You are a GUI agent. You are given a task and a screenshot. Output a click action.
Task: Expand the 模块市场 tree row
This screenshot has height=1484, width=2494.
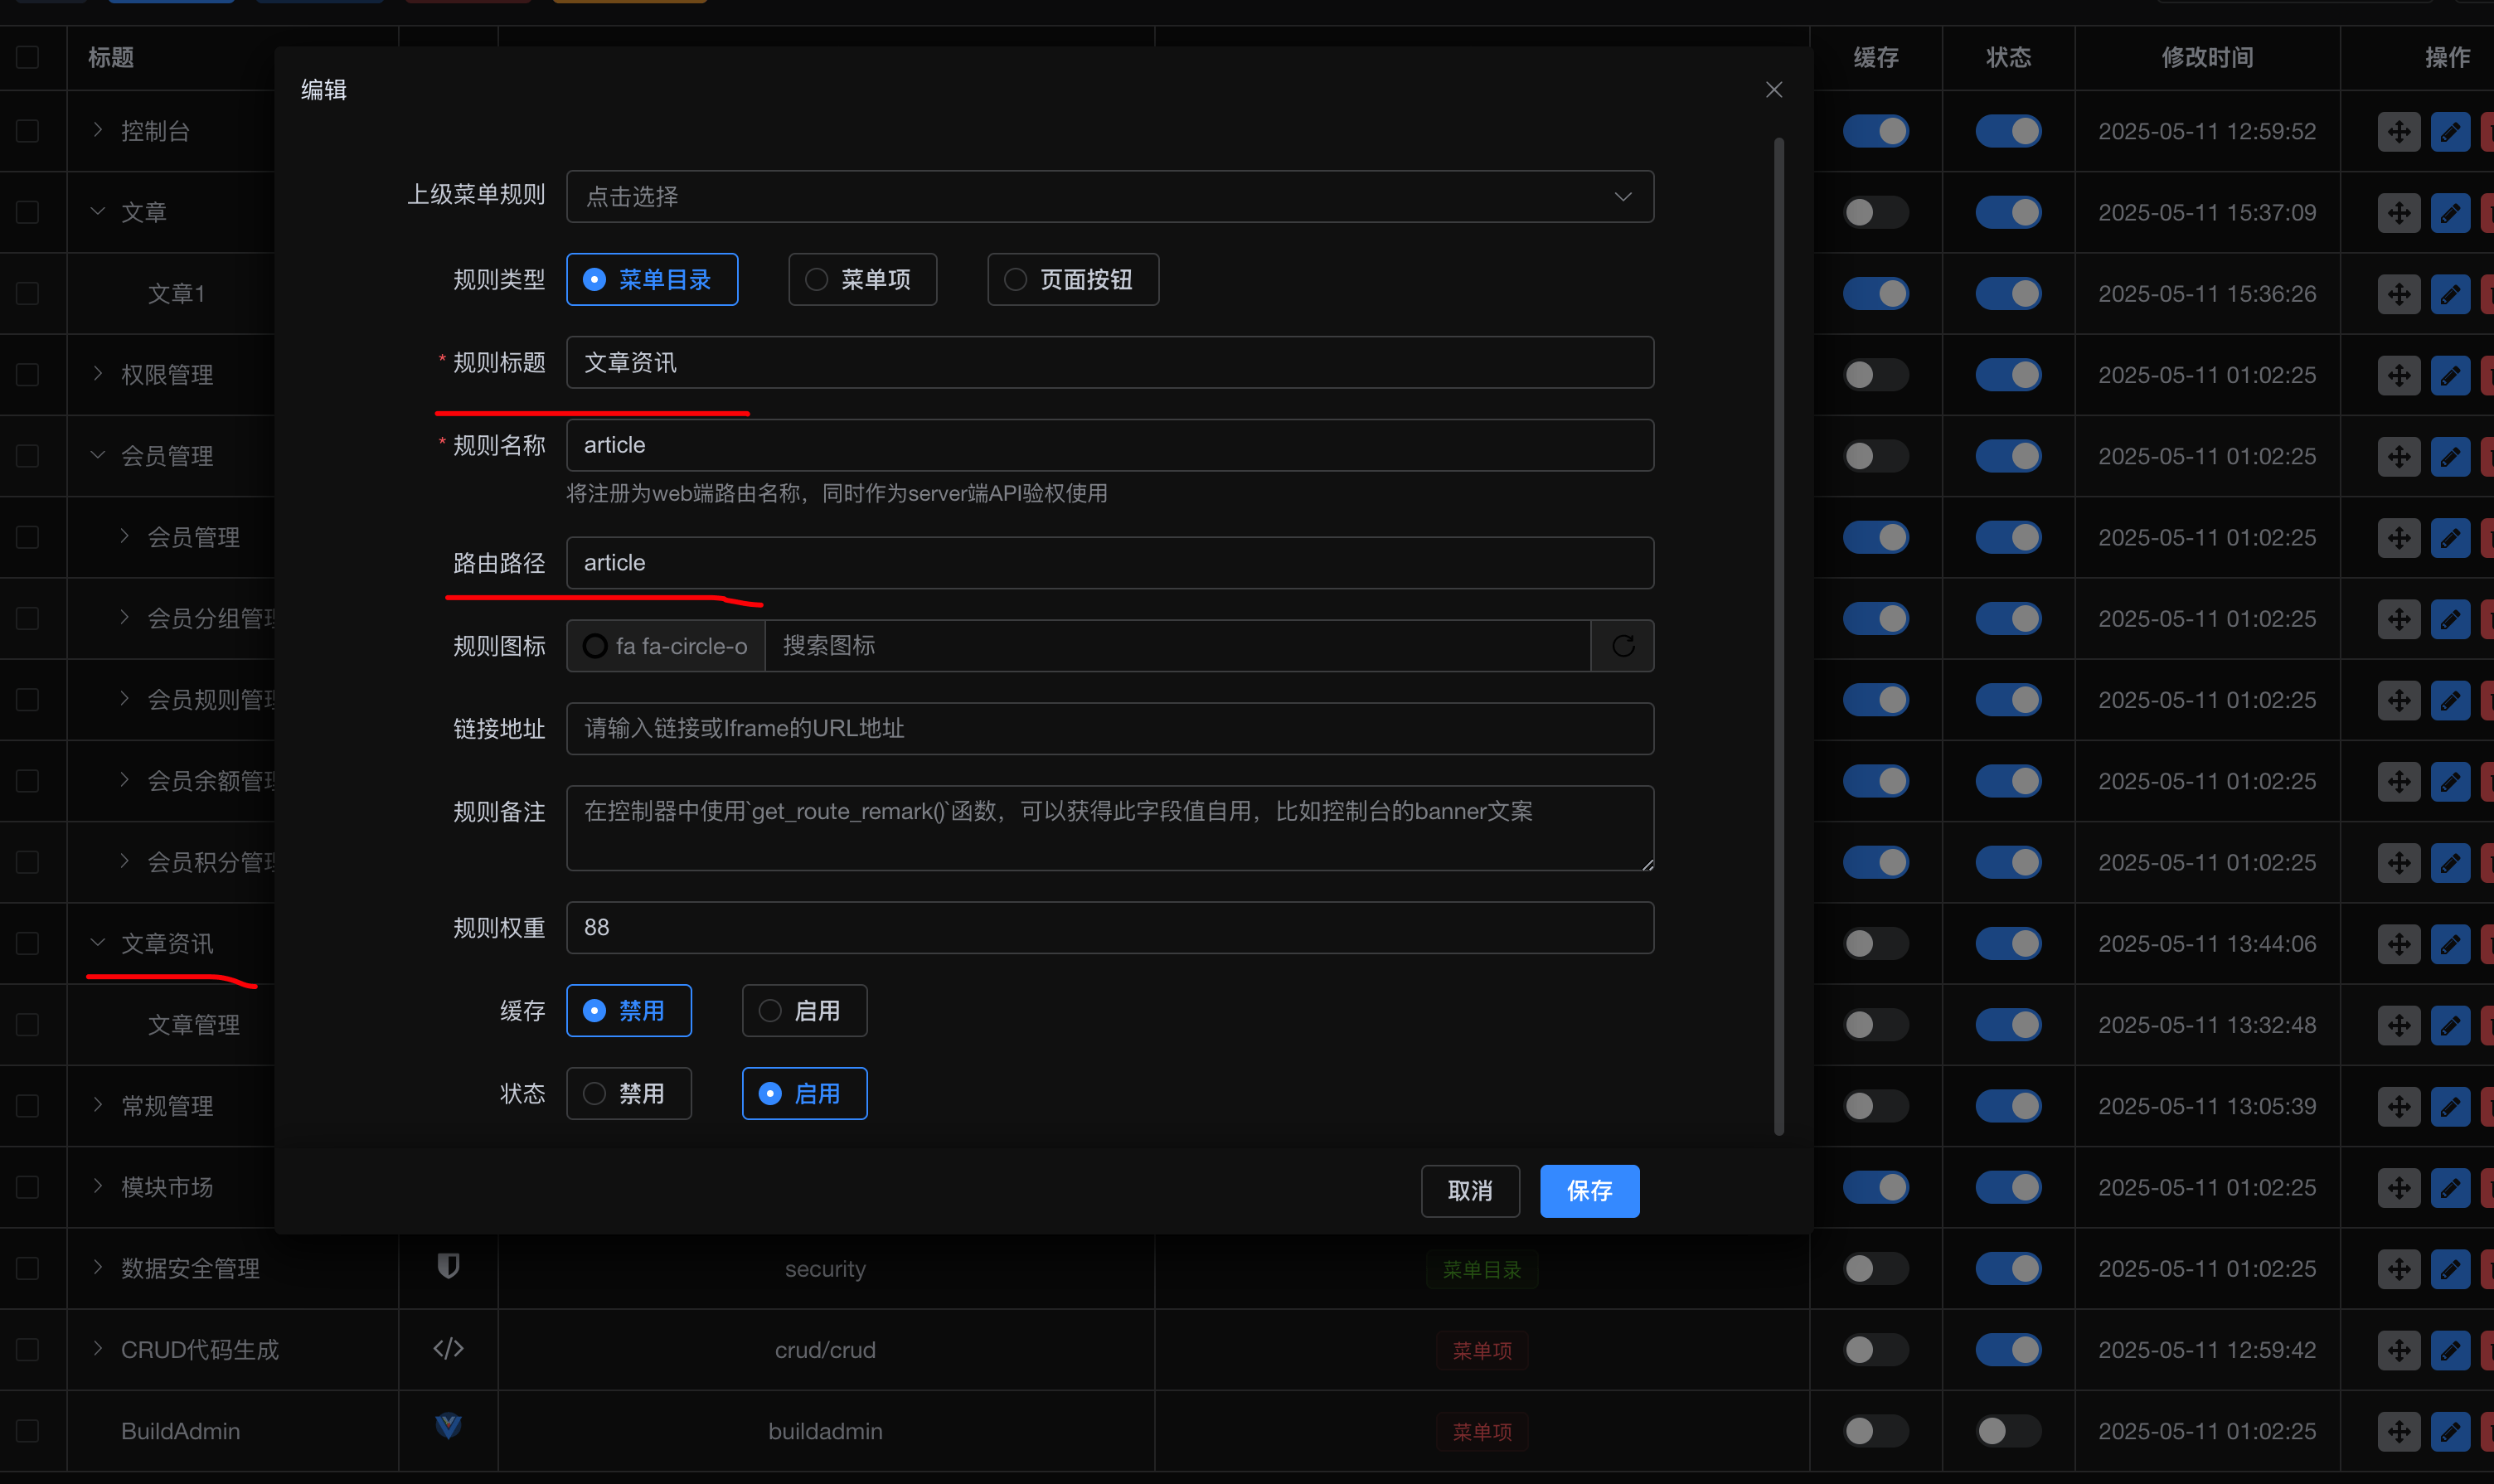click(97, 1186)
